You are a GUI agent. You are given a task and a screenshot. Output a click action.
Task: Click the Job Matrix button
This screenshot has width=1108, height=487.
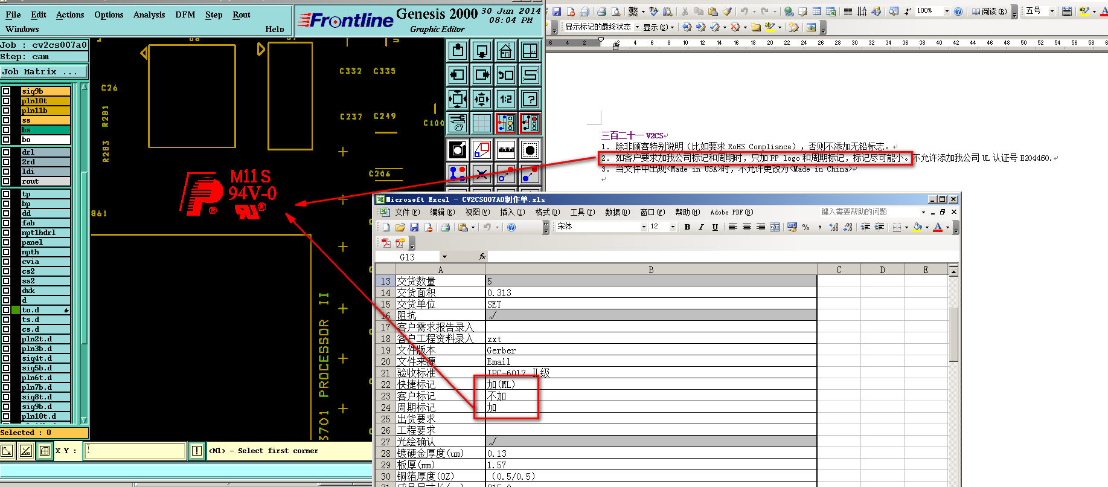(x=43, y=72)
